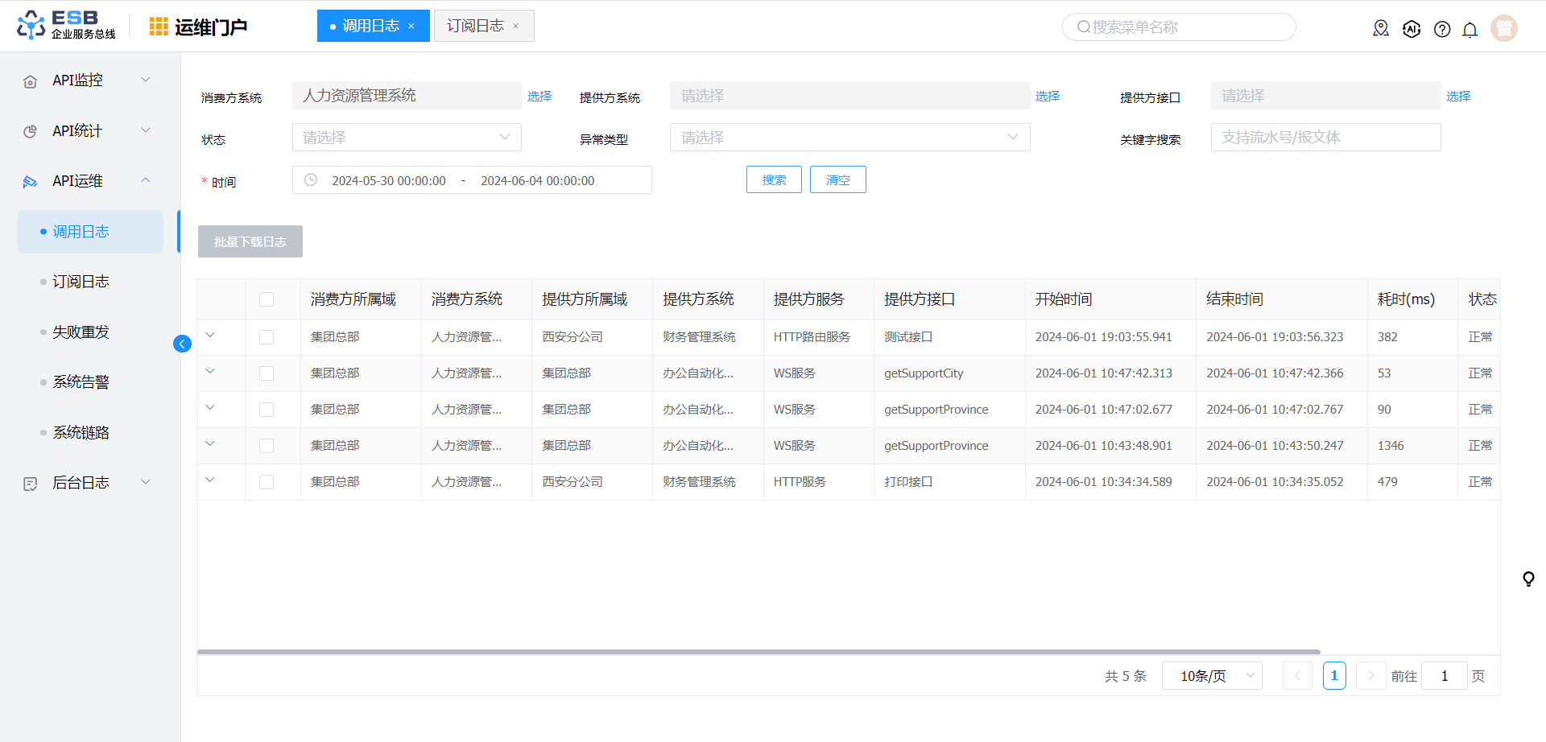Click the lightbulb icon on right edge
This screenshot has height=742, width=1546.
[1527, 579]
